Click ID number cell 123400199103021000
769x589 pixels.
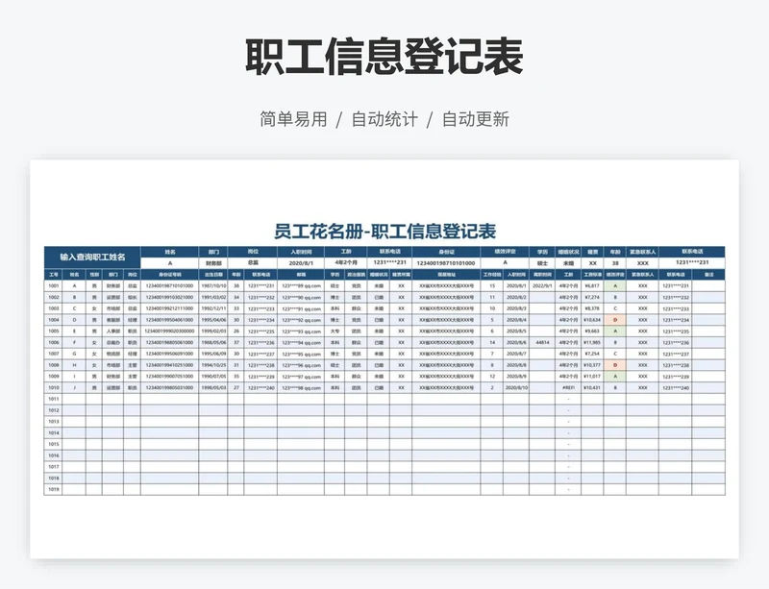[x=170, y=297]
